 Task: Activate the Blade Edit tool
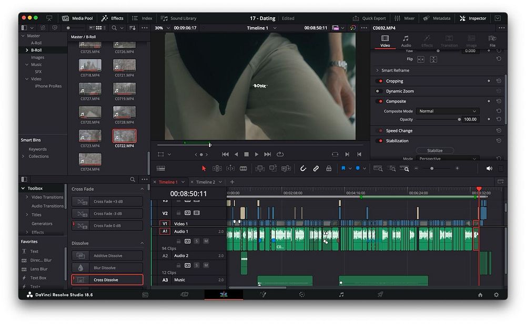(243, 169)
